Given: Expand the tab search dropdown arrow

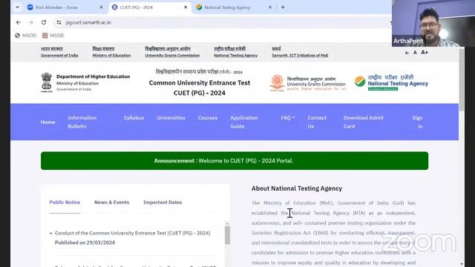Looking at the screenshot, I should 18,7.
